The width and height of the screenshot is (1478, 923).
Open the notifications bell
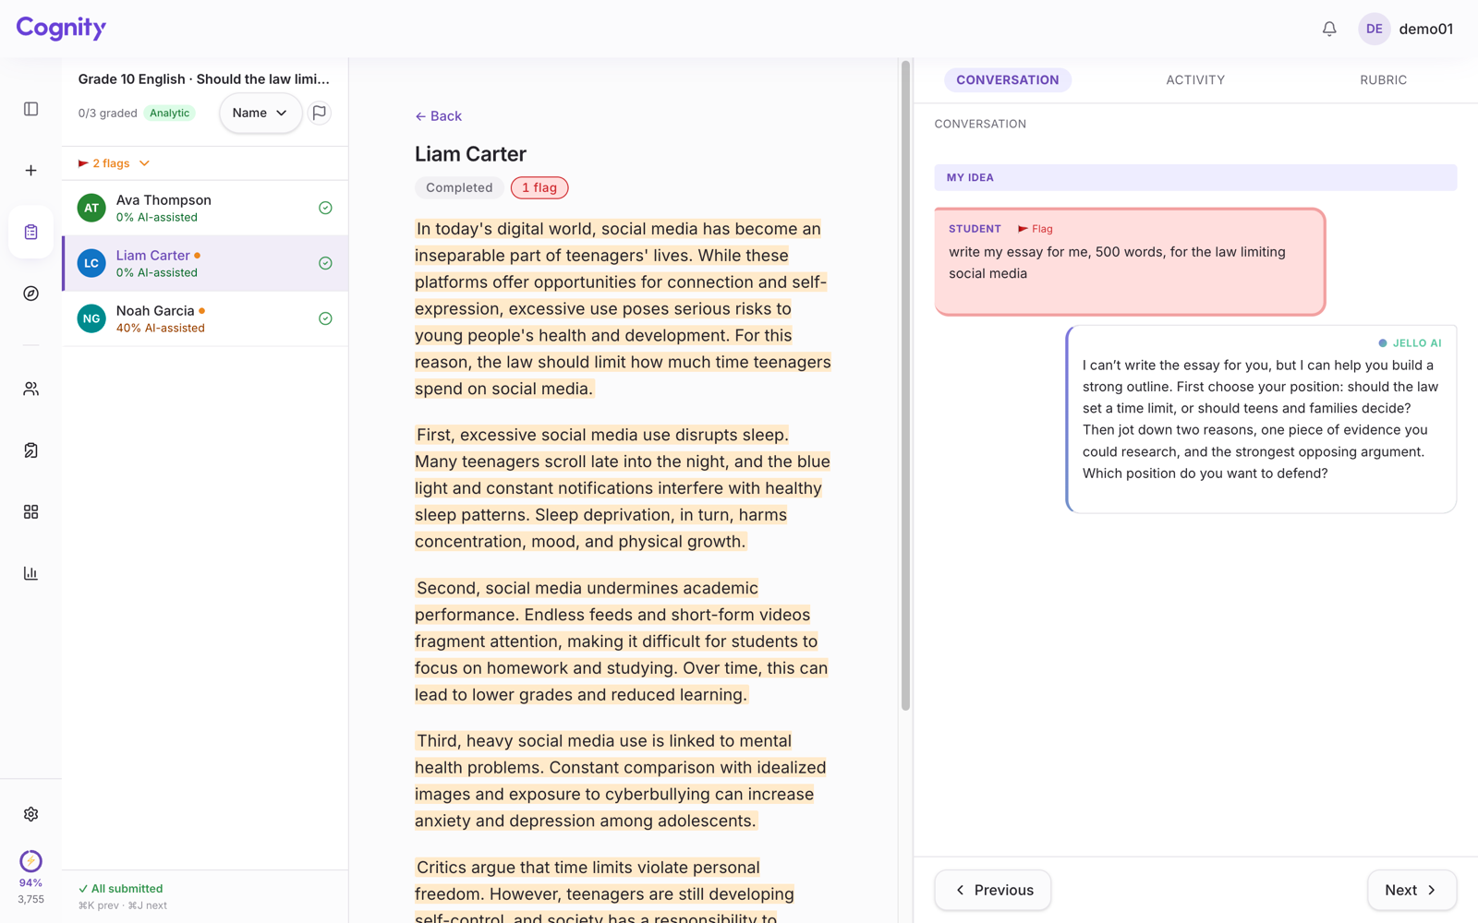pos(1329,29)
